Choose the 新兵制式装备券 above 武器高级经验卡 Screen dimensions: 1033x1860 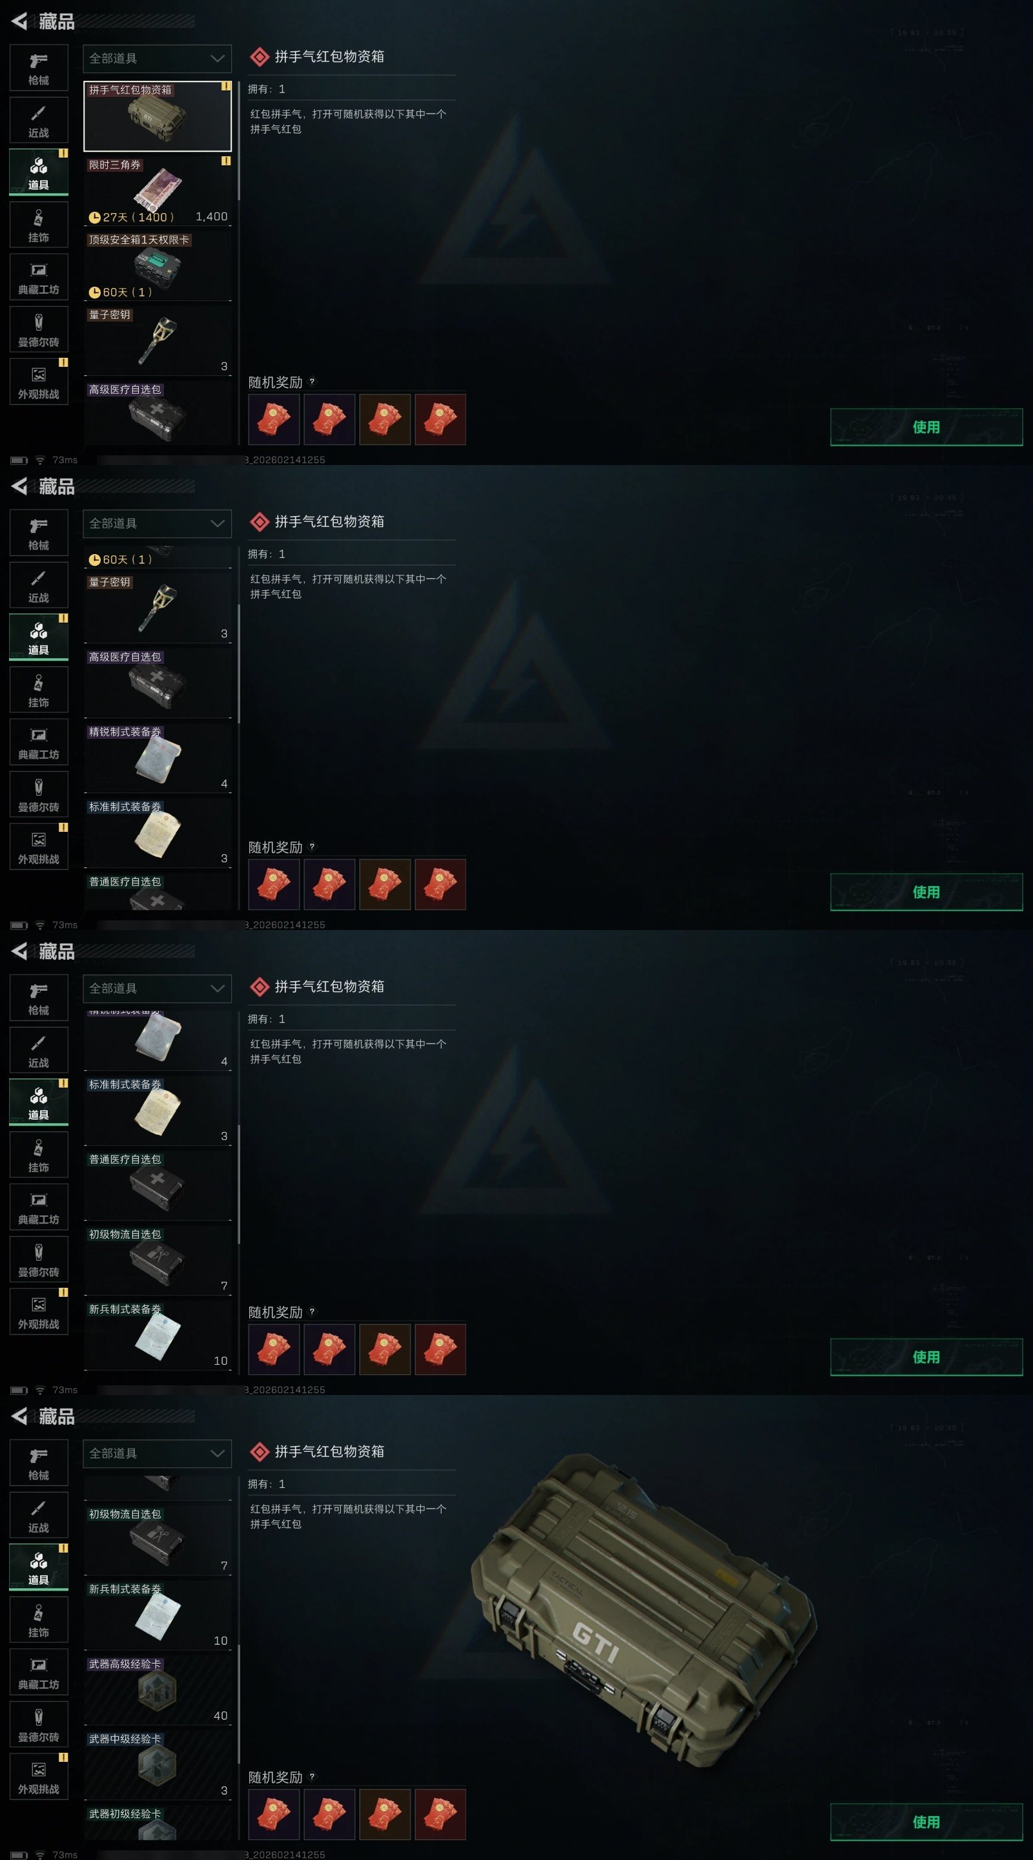(x=158, y=1615)
